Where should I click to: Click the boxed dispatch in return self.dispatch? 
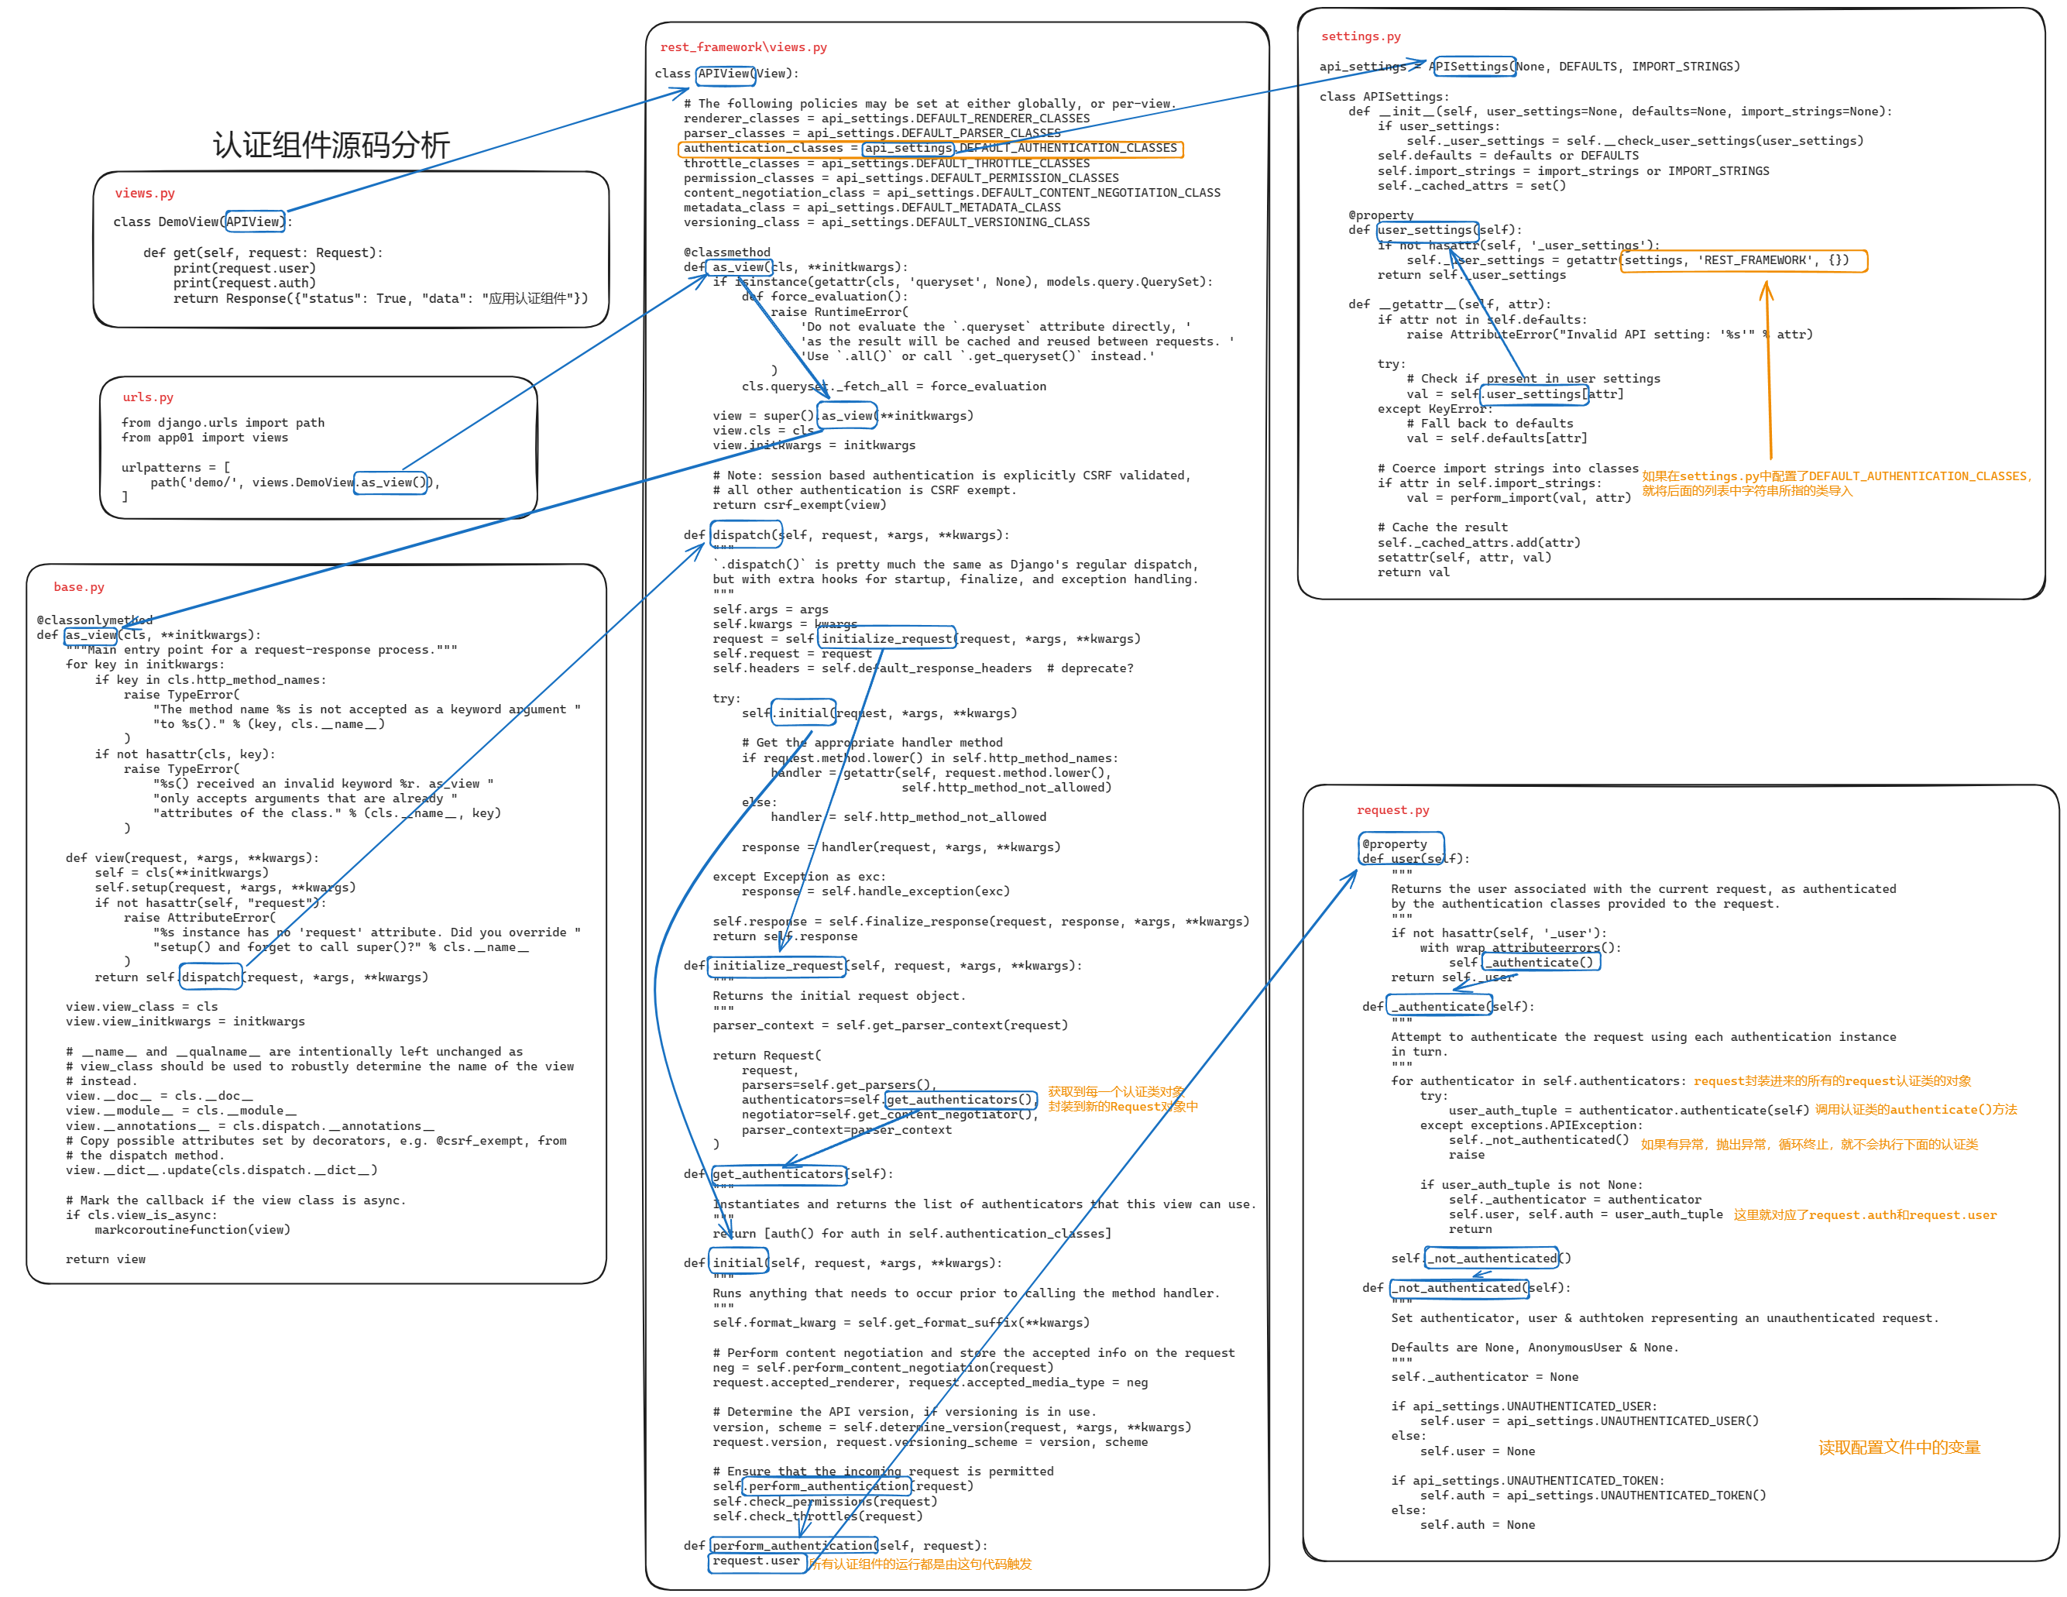[x=211, y=977]
